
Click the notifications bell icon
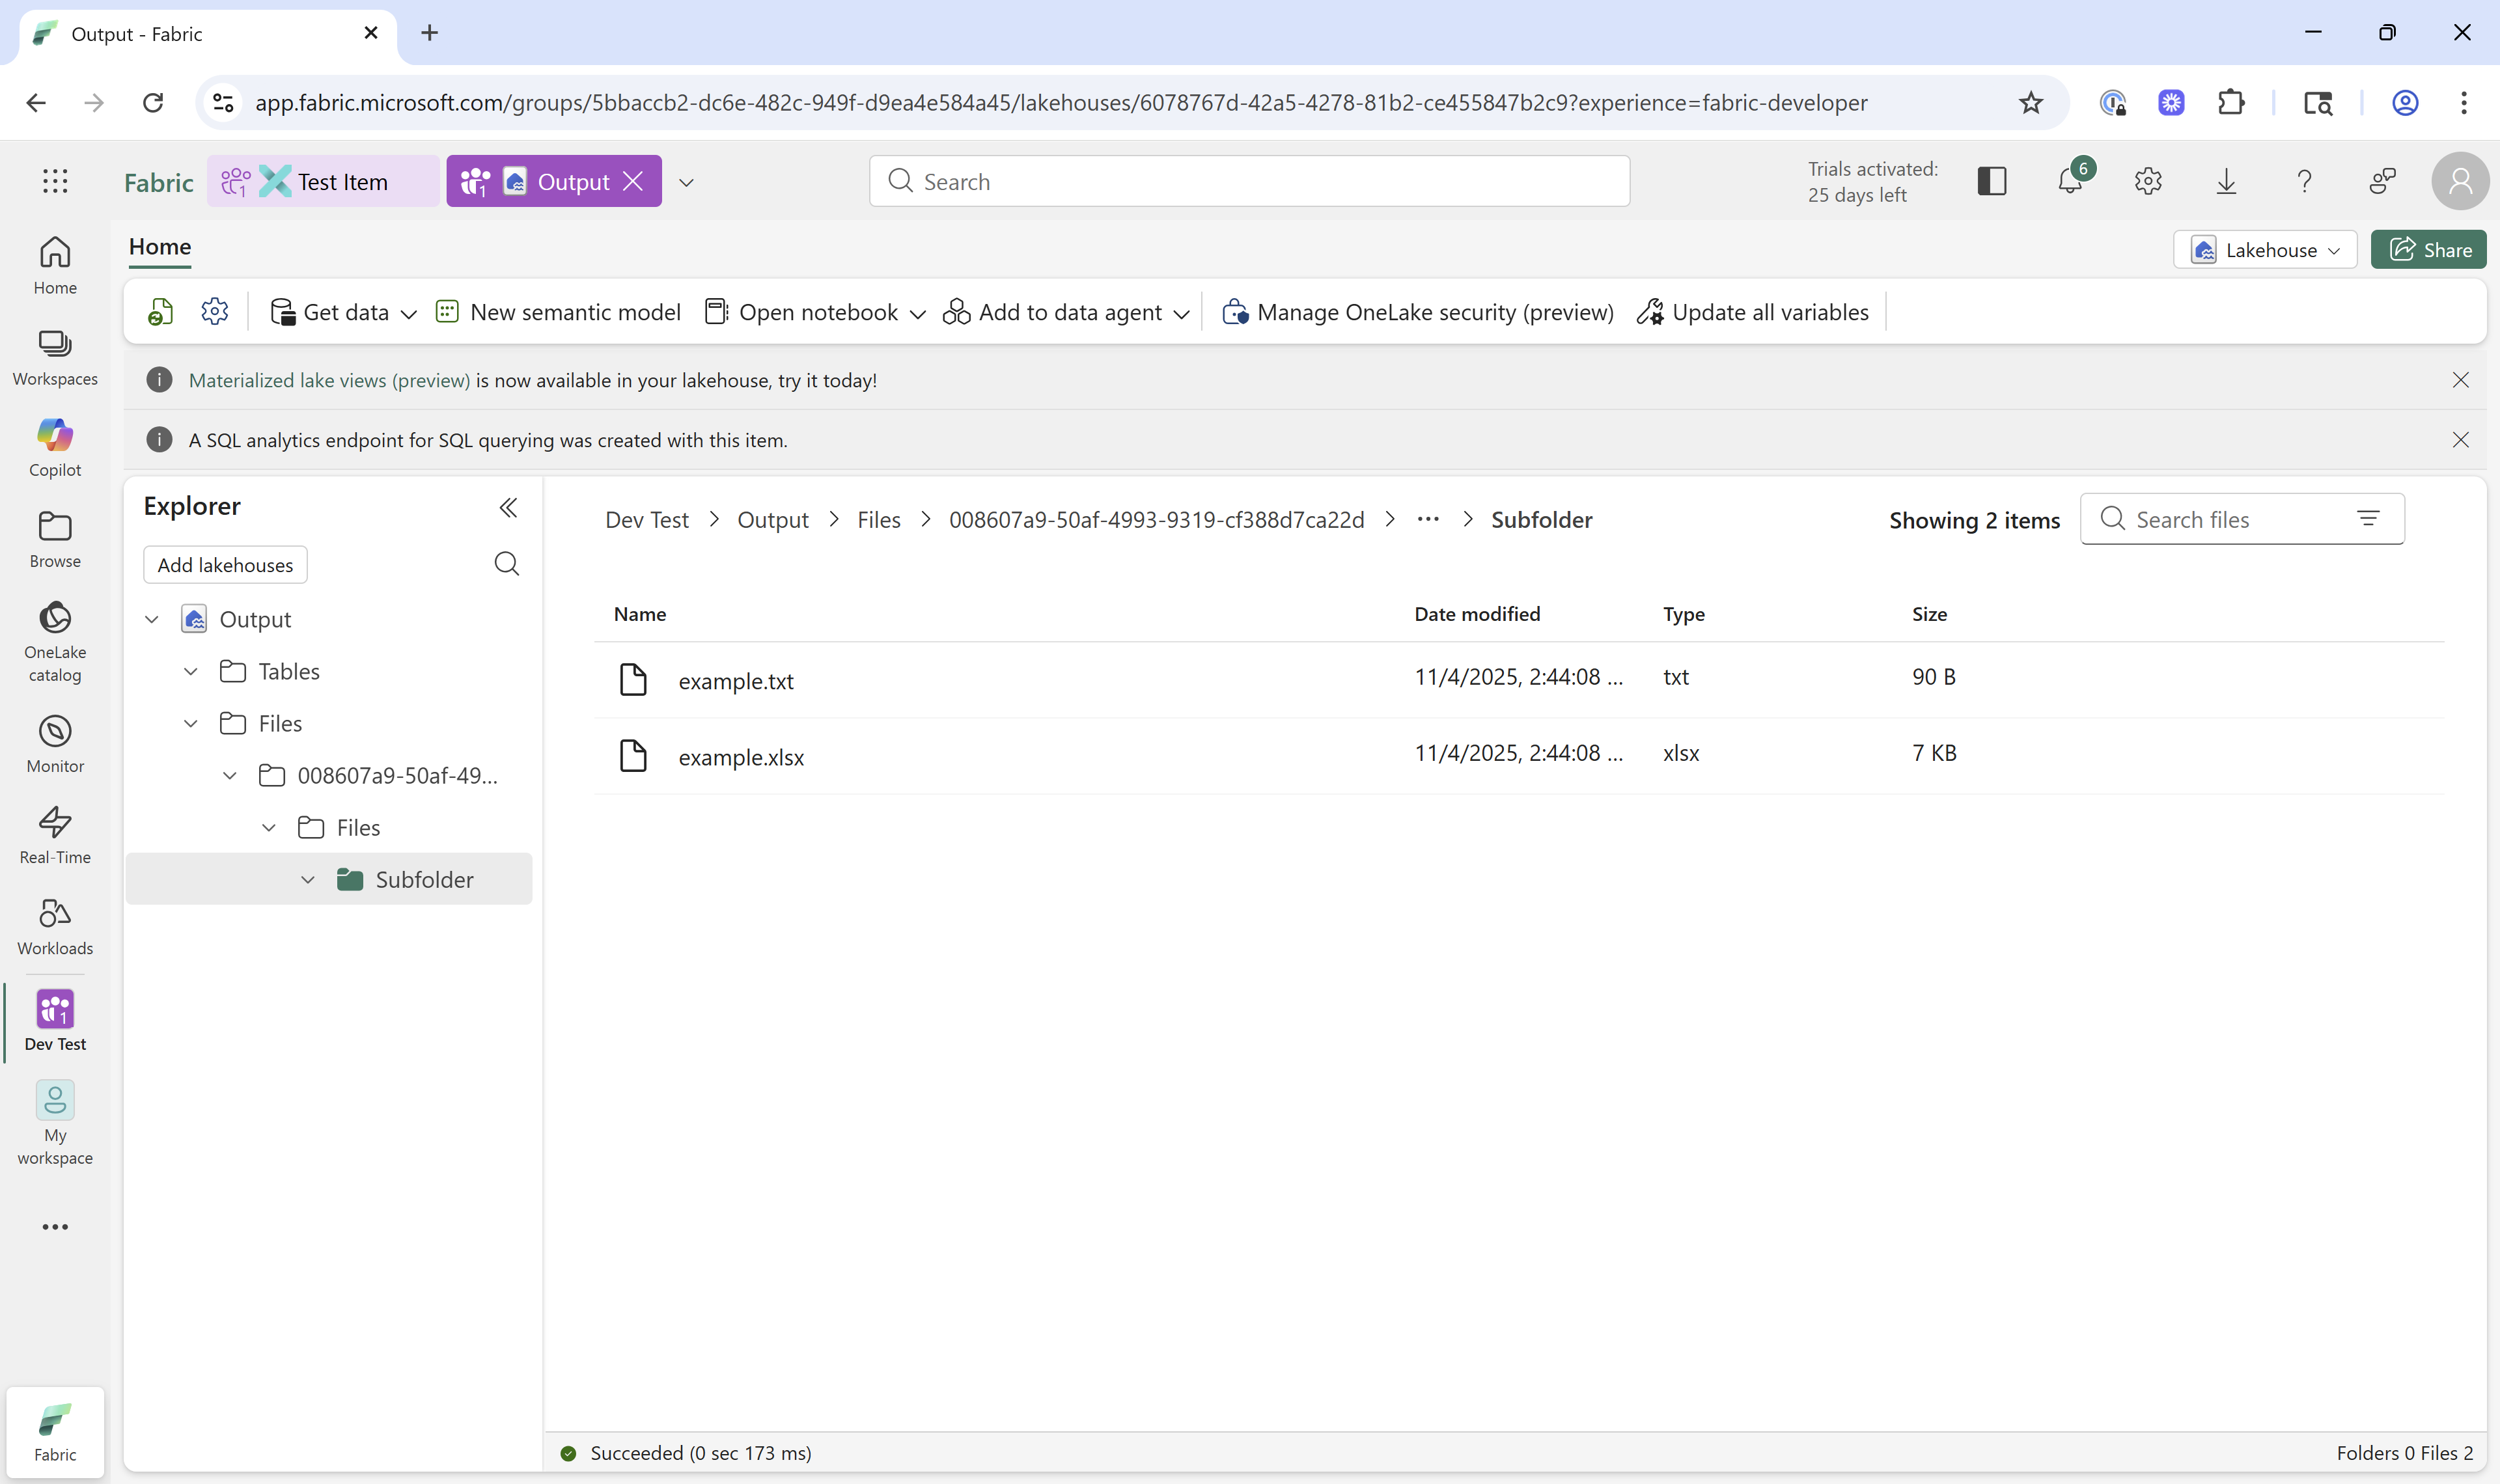[x=2070, y=182]
